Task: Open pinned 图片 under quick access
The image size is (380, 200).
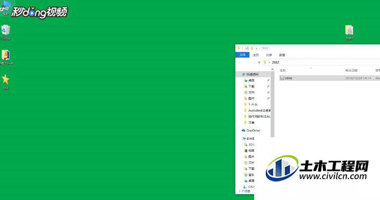Action: (x=252, y=99)
